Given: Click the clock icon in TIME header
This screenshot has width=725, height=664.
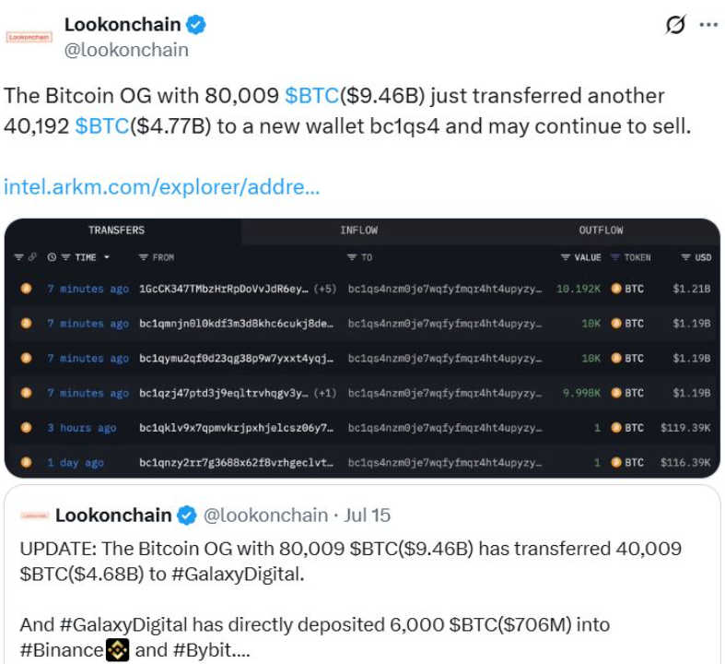Looking at the screenshot, I should pos(52,257).
